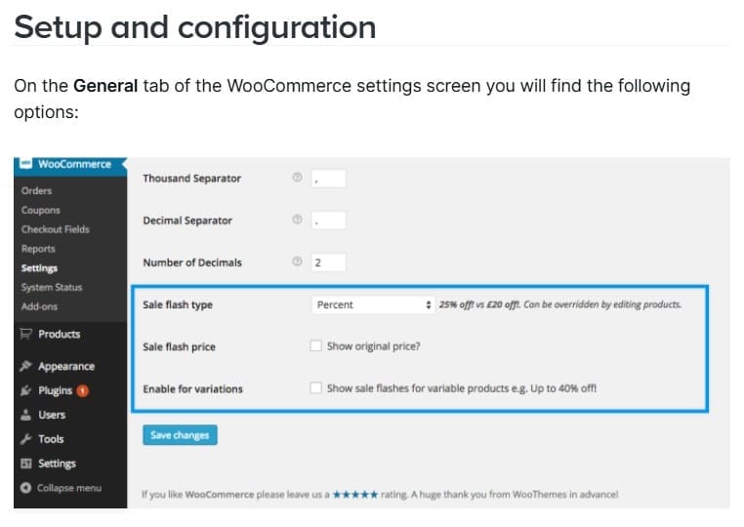Image resolution: width=744 pixels, height=527 pixels.
Task: Select Coupons in the sidebar menu
Action: [x=41, y=210]
